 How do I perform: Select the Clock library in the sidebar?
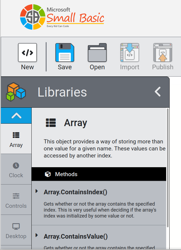16,169
